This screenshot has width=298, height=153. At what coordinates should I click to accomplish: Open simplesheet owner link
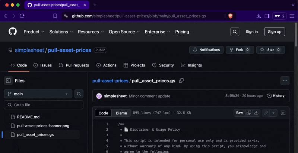(29, 50)
